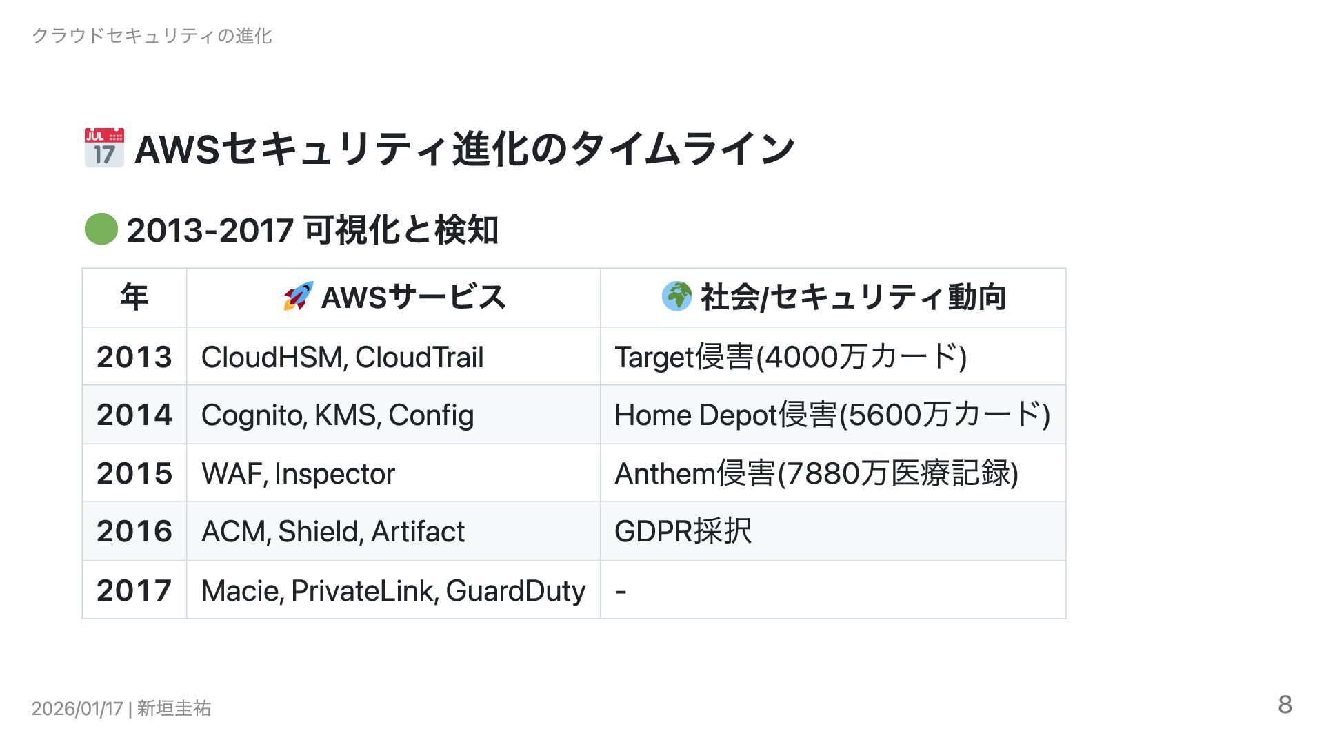Click the クラウドセキュリティの進化 header text
This screenshot has width=1324, height=744.
pyautogui.click(x=152, y=36)
